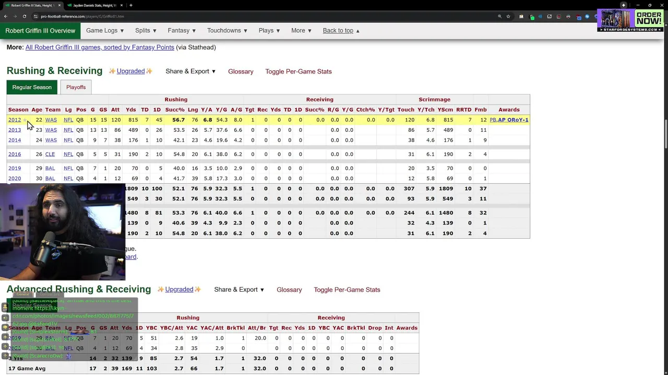Expand the Splits dropdown menu
The height and width of the screenshot is (375, 668).
pos(146,30)
